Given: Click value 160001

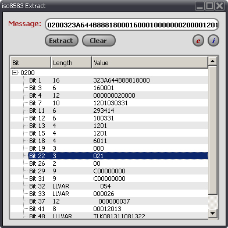Looking at the screenshot, I should [x=104, y=88].
